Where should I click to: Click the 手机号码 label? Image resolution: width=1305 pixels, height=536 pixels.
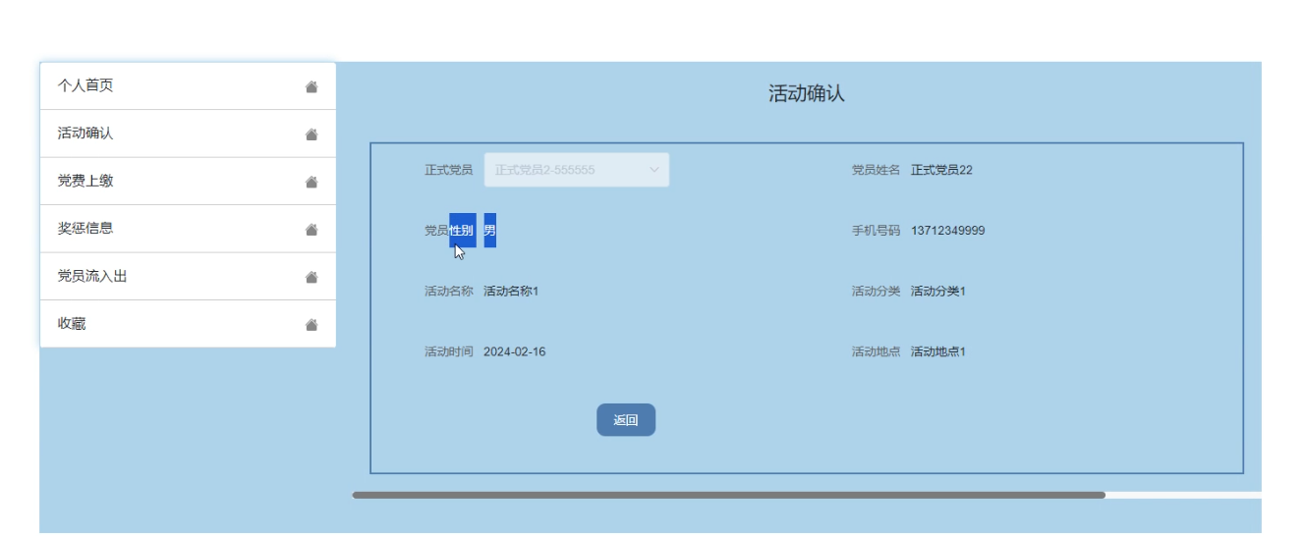tap(876, 231)
